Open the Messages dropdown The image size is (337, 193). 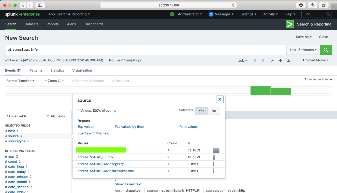click(221, 14)
